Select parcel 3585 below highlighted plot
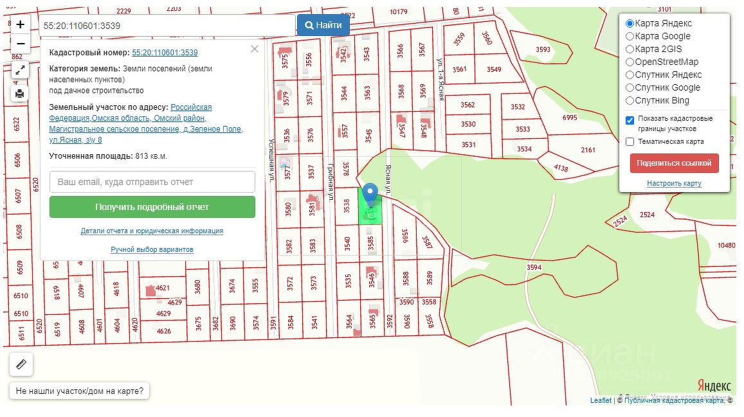 pyautogui.click(x=370, y=244)
